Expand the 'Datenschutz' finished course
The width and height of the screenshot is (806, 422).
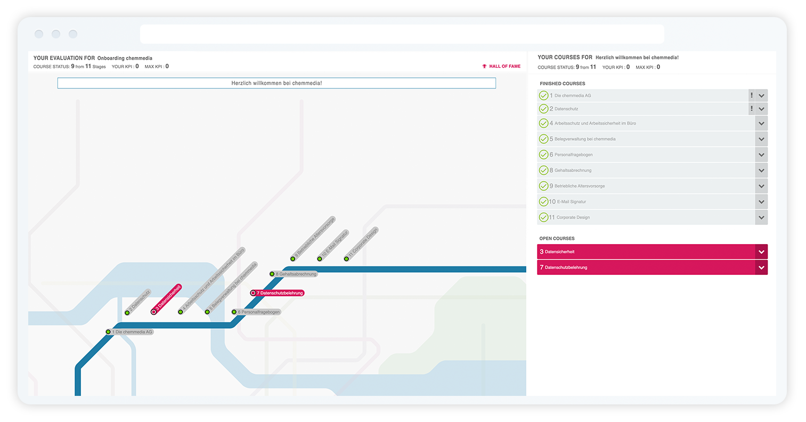click(761, 109)
